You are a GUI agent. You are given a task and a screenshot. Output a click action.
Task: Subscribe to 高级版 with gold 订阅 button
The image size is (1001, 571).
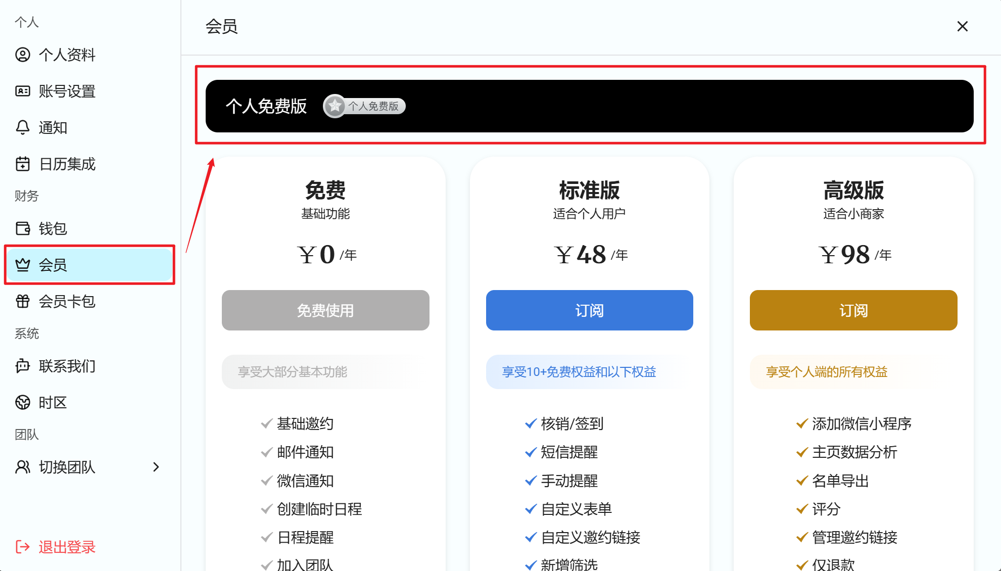coord(853,310)
